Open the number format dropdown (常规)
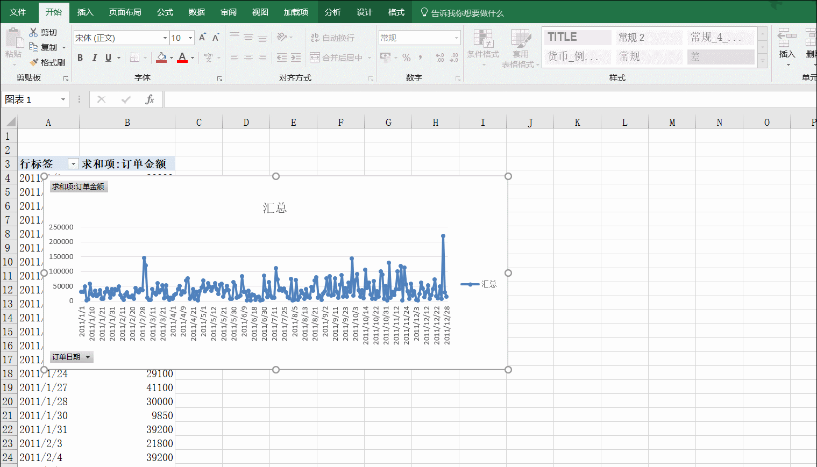Image resolution: width=817 pixels, height=467 pixels. tap(457, 38)
